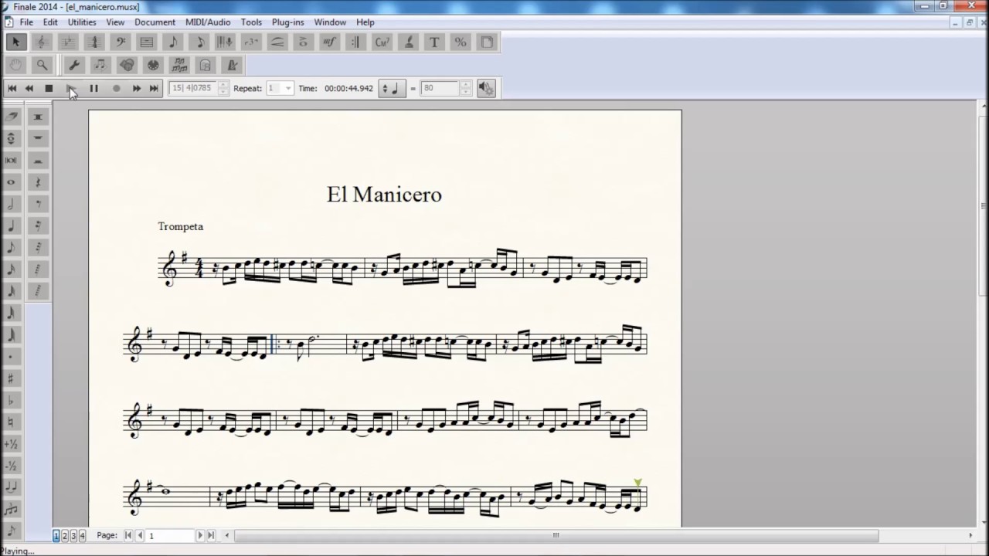
Task: Click the horizontal scrollbar
Action: coord(556,535)
